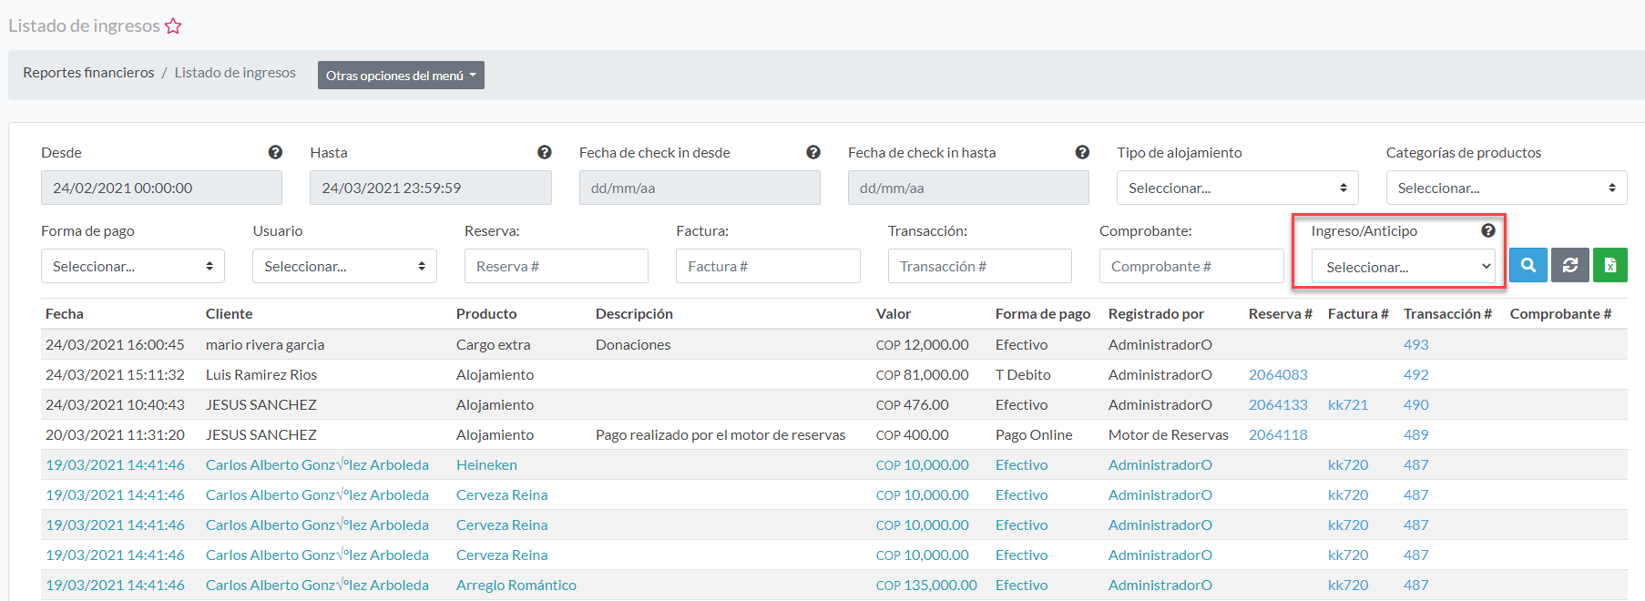Open reservation 2064083 link

coord(1277,374)
